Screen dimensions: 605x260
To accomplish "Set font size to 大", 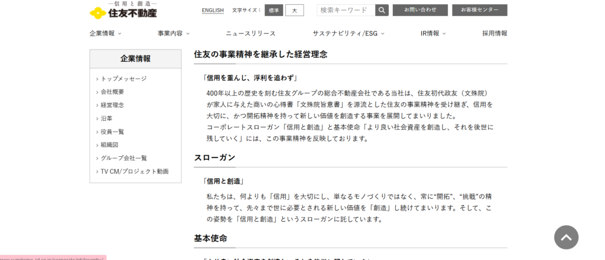I will click(294, 11).
